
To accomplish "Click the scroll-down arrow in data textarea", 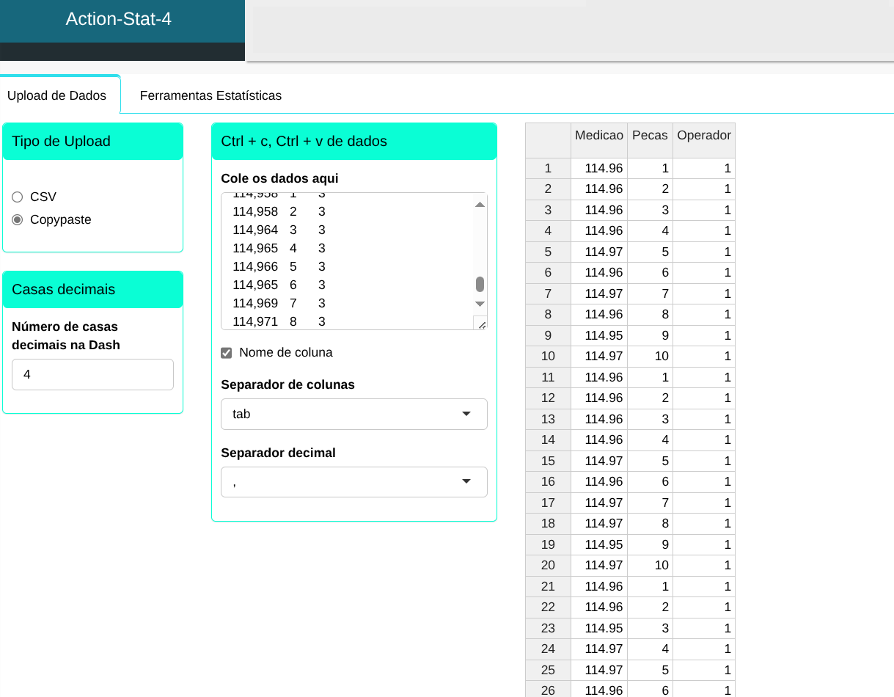I will point(480,304).
